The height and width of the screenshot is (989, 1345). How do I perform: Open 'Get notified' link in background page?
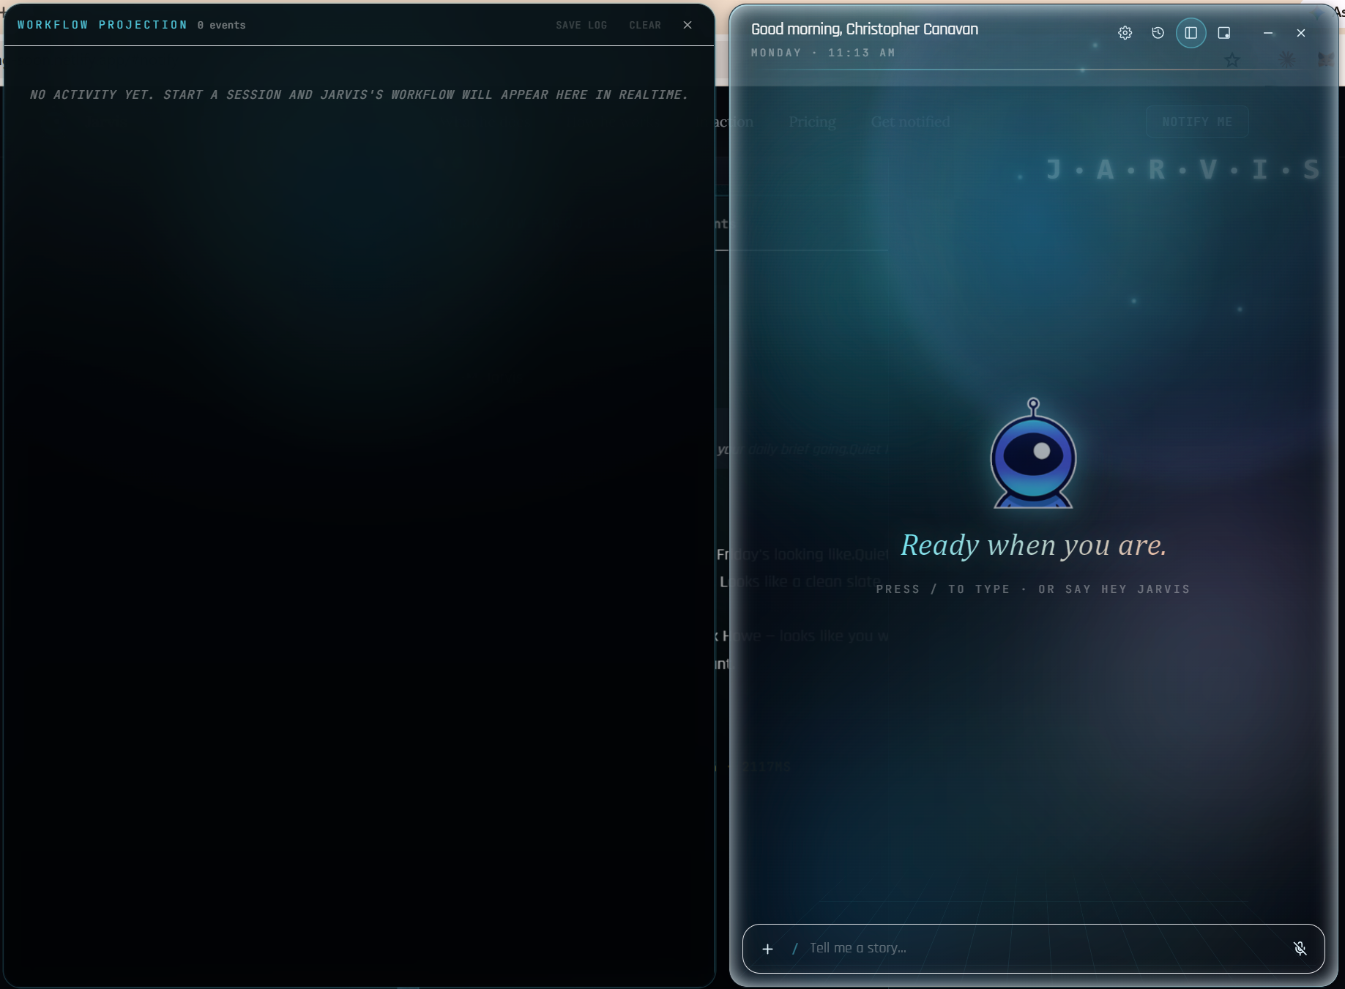point(910,122)
